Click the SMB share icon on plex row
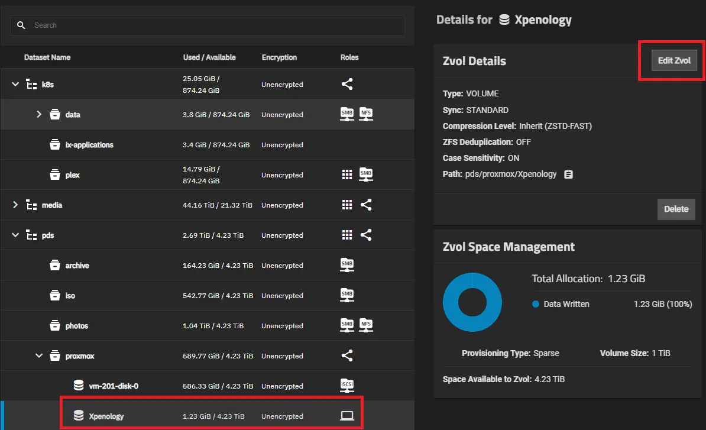Viewport: 706px width, 430px height. click(365, 174)
